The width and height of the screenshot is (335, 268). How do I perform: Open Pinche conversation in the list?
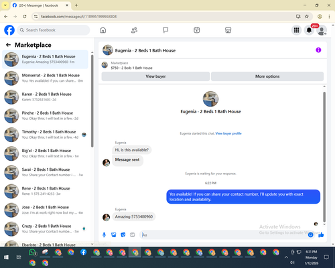coord(45,116)
